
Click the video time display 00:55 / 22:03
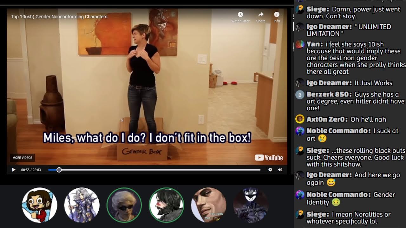coord(31,170)
